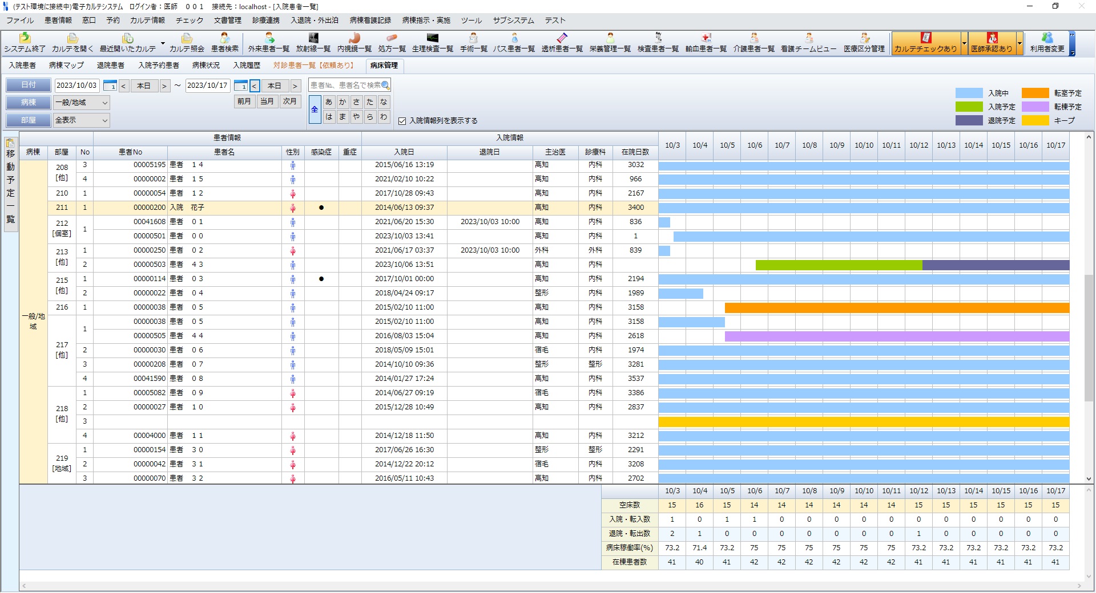Click the orange 転室予定 legend color swatch

[1035, 93]
